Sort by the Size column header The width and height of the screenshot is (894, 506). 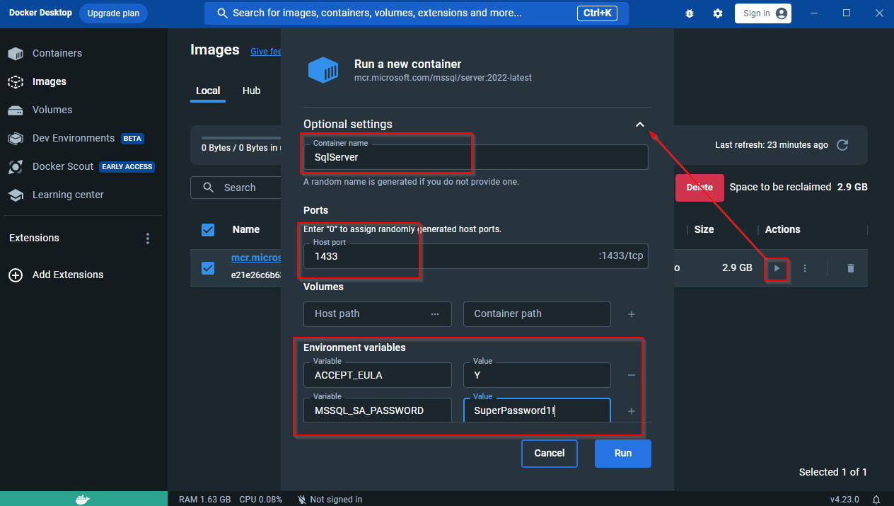[x=704, y=230]
